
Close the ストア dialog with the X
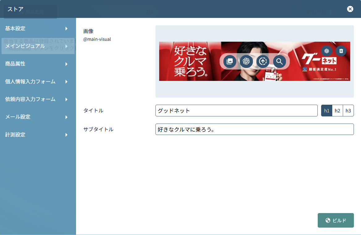point(350,9)
